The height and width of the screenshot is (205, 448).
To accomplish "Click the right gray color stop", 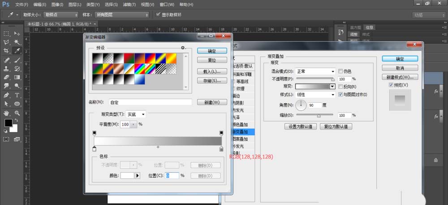I will (x=221, y=149).
